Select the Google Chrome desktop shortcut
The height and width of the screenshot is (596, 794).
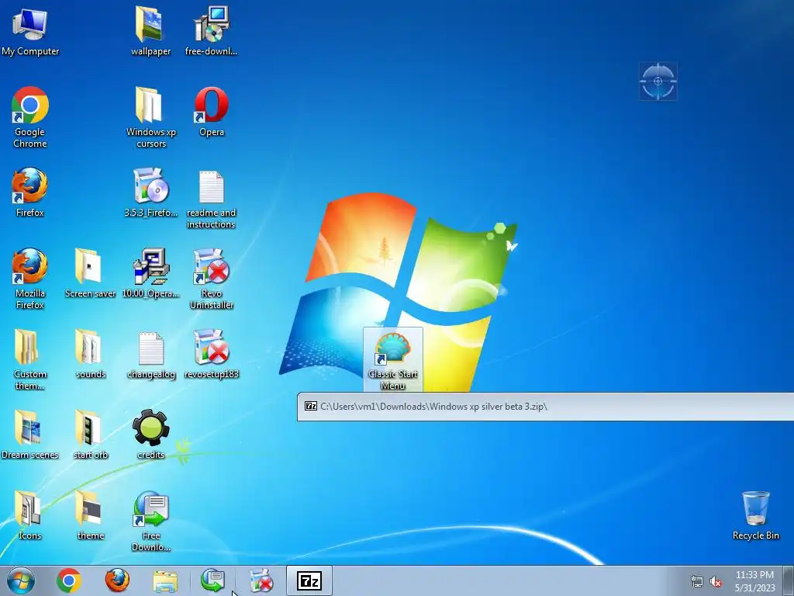coord(30,118)
